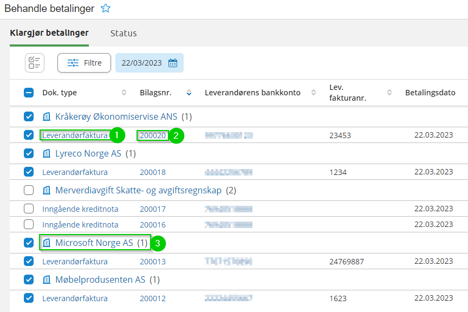
Task: Open supplier Kråkerøy Økonomiservise ANS
Action: click(x=116, y=116)
